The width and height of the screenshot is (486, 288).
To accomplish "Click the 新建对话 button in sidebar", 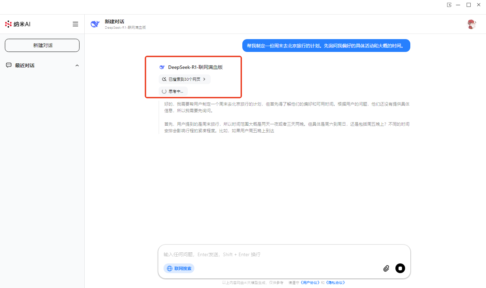I will tap(42, 45).
